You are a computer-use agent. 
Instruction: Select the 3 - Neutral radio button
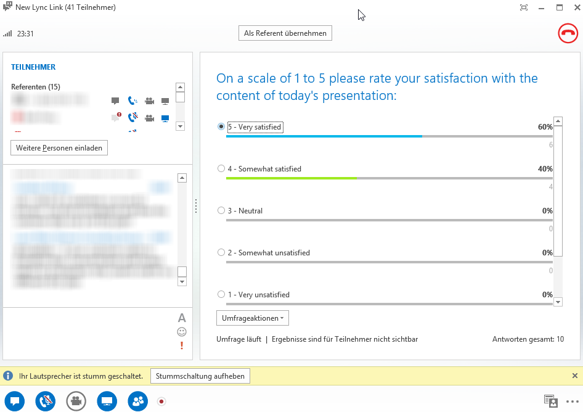221,211
